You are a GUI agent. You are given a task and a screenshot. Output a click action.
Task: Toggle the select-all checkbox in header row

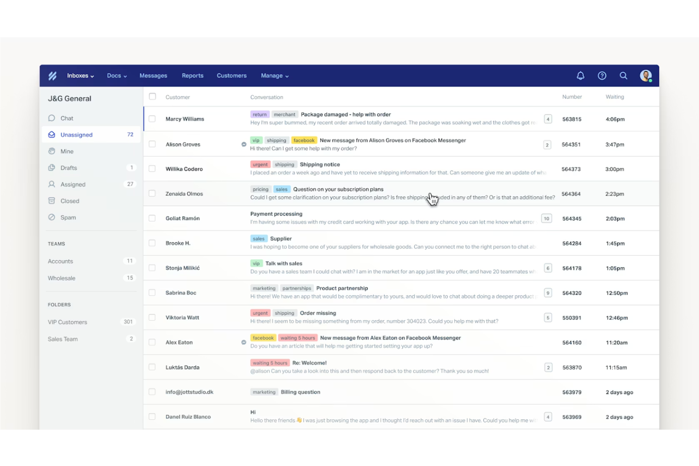point(152,96)
